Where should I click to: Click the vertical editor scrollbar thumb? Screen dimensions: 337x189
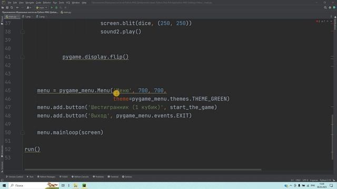(332, 137)
